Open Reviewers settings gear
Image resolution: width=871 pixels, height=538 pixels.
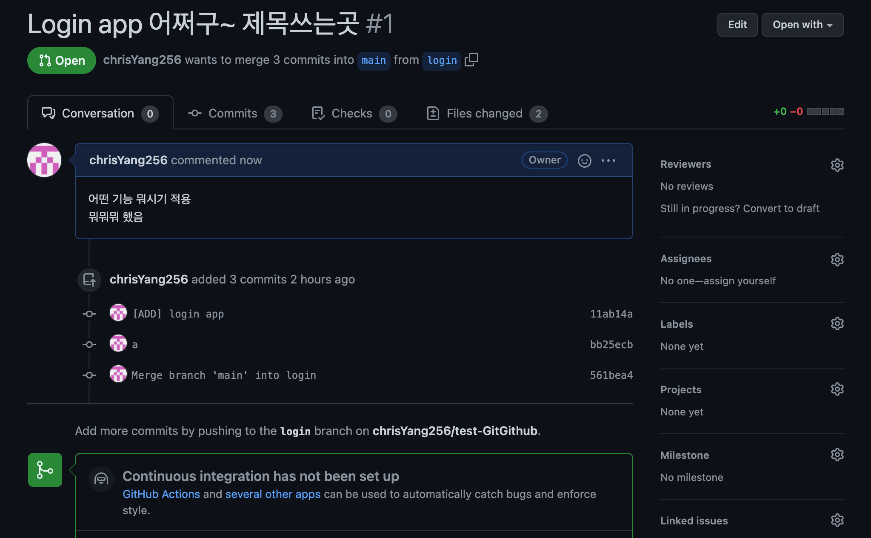837,165
